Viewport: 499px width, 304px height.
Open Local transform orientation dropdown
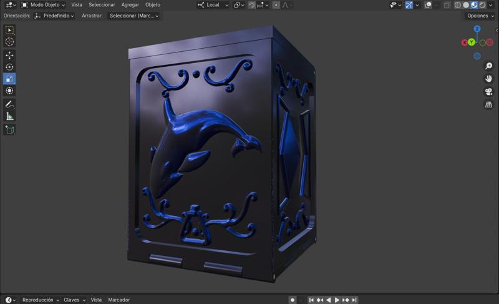[213, 5]
